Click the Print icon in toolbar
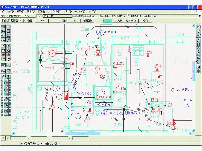The height and width of the screenshot is (151, 202). point(31,21)
